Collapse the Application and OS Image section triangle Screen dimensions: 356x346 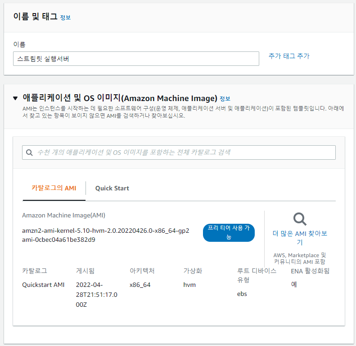[15, 98]
